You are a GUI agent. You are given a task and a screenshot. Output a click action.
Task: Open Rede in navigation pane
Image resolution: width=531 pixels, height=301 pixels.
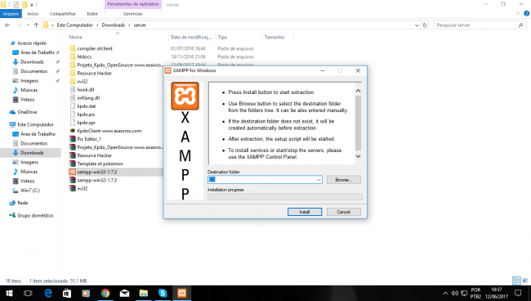click(x=23, y=203)
